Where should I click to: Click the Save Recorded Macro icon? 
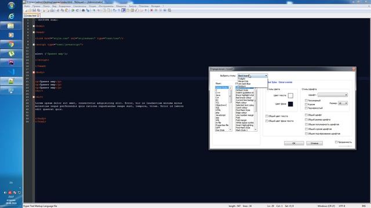coord(169,10)
